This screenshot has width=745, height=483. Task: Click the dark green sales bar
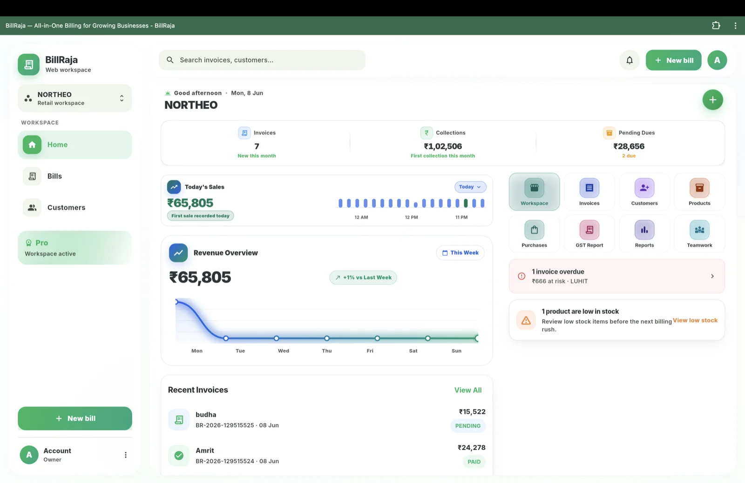[466, 203]
